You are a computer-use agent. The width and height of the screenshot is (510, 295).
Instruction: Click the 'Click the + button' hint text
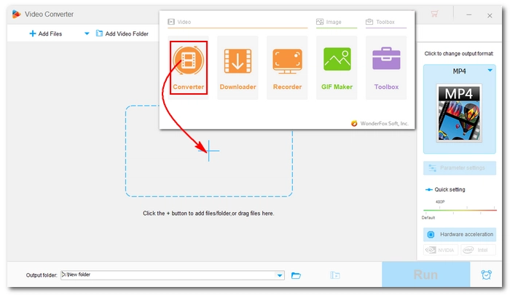coord(208,213)
